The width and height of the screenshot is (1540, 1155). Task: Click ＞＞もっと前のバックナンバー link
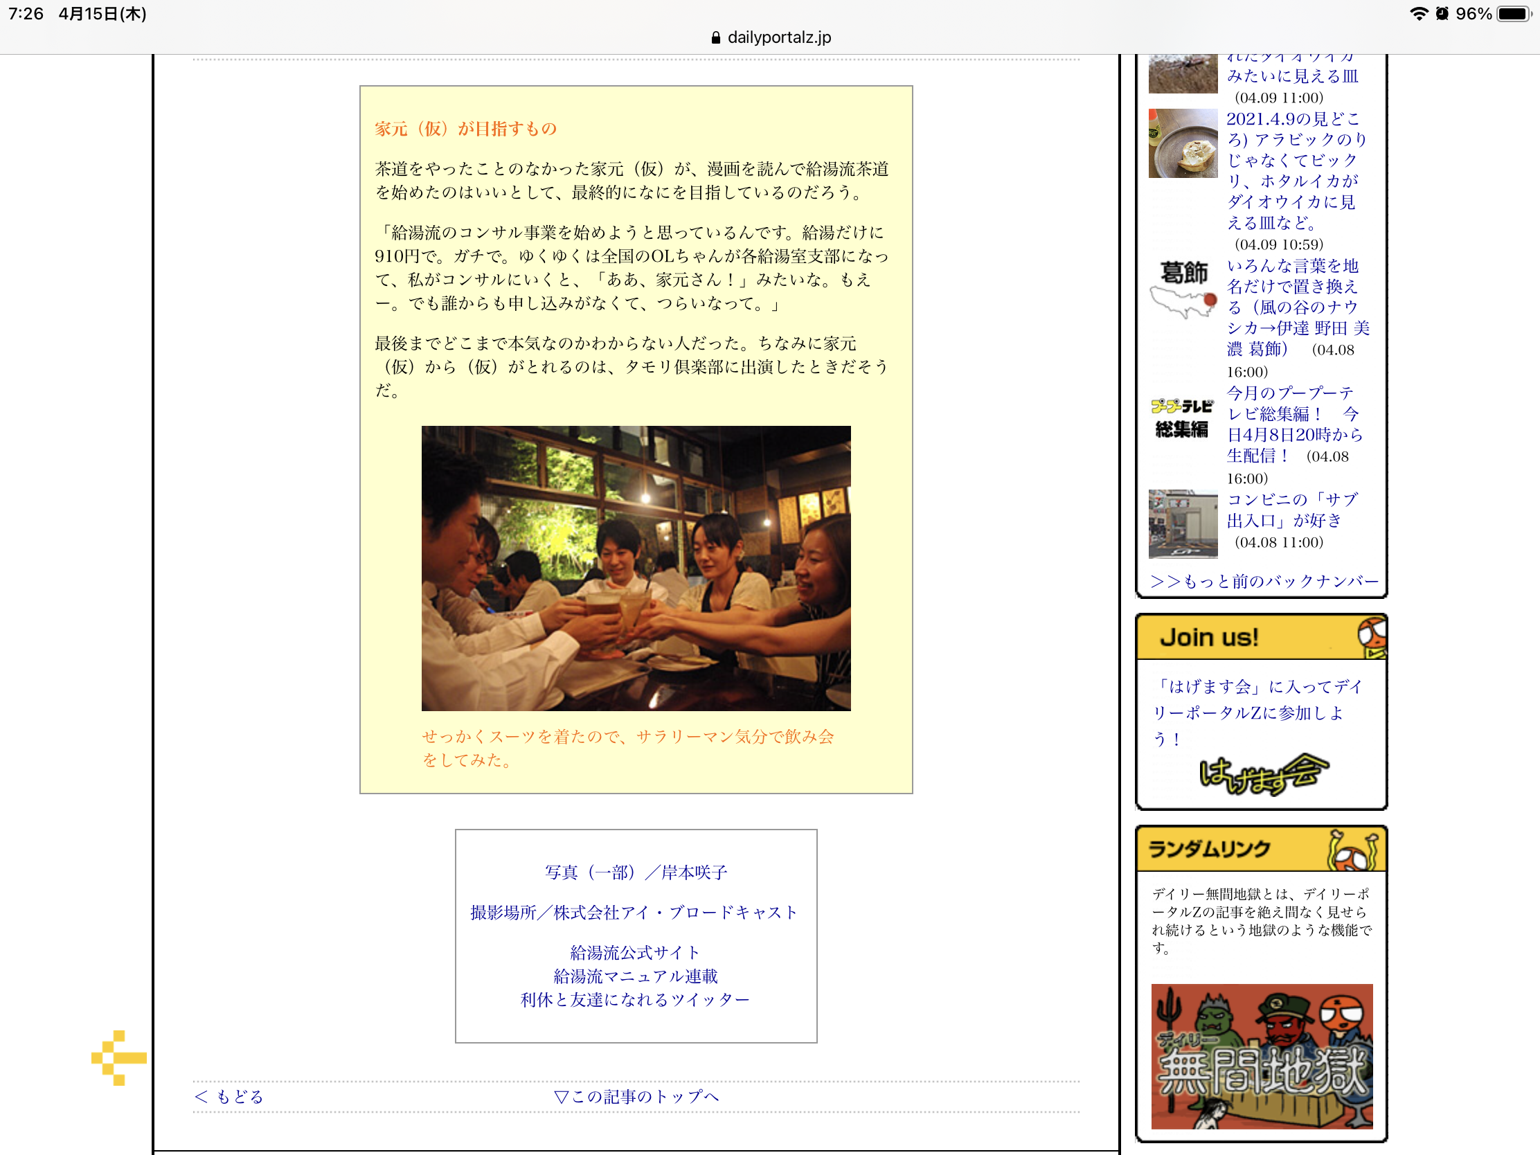(x=1264, y=582)
